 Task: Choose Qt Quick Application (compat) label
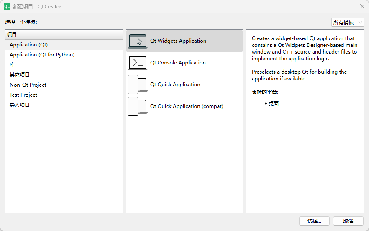(x=187, y=106)
